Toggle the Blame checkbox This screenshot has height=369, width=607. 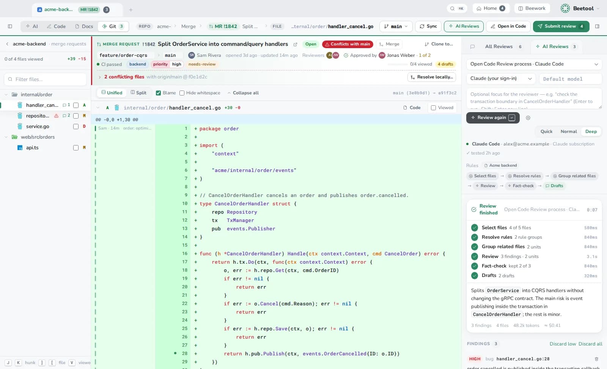click(x=159, y=93)
